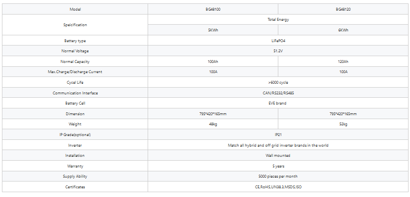This screenshot has height=197, width=410.
Task: Select the BG48100 model cell
Action: point(213,9)
